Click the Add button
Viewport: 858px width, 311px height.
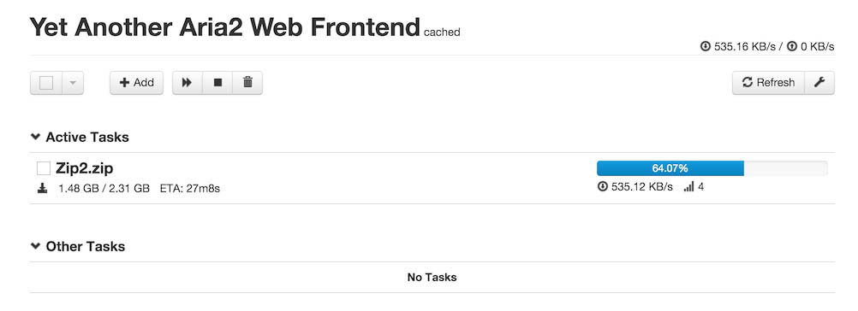[136, 82]
